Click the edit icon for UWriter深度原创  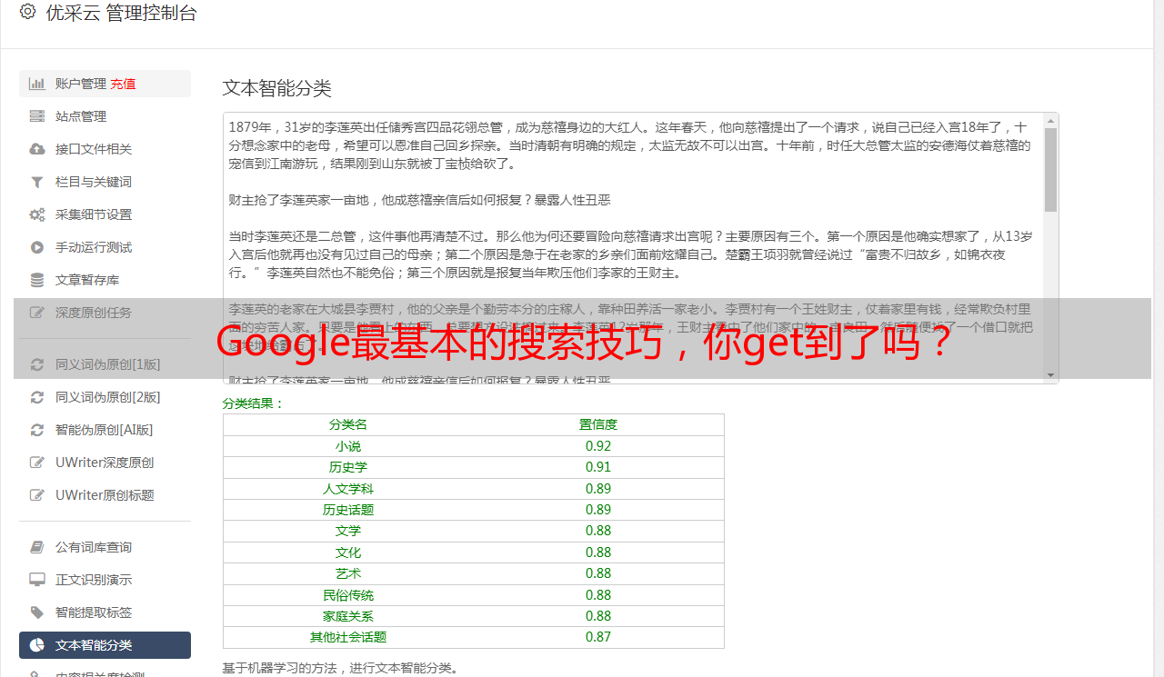pos(37,463)
